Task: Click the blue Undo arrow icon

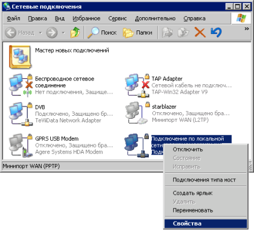Action: click(x=216, y=32)
